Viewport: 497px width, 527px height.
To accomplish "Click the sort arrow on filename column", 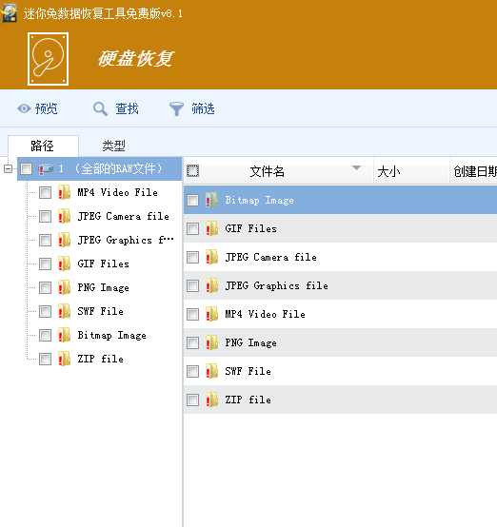I will tap(356, 167).
